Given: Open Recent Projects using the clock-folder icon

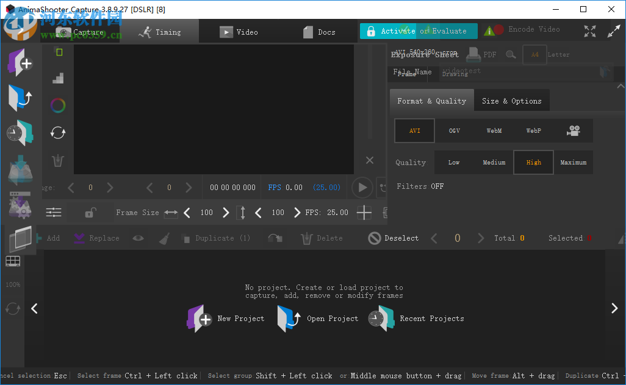Looking at the screenshot, I should point(381,318).
